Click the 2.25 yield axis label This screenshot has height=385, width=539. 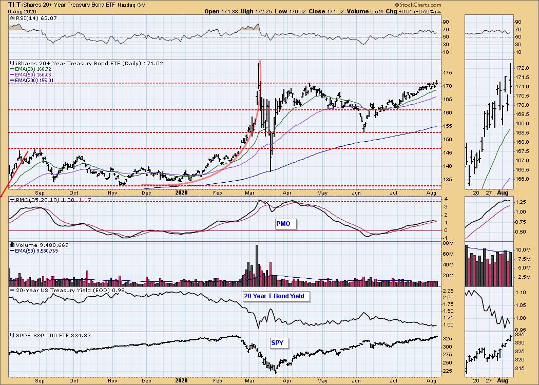[x=448, y=291]
